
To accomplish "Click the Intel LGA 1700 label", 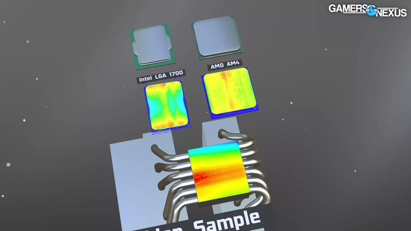I will 161,76.
